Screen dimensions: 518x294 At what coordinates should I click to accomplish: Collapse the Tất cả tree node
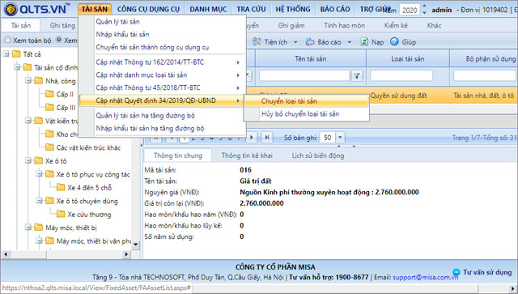click(6, 54)
